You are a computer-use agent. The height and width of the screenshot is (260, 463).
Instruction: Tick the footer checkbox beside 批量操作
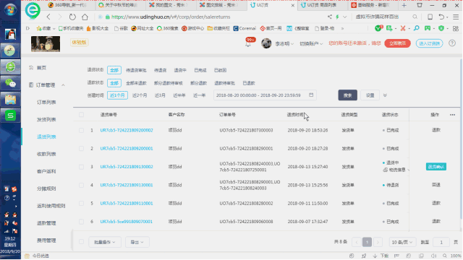coord(81,242)
